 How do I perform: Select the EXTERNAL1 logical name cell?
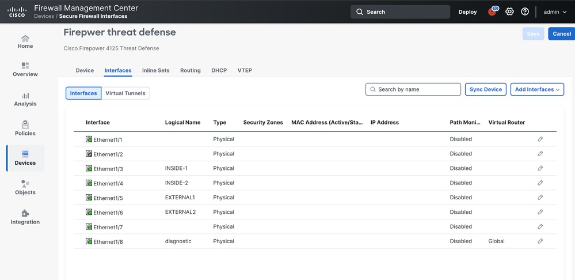point(180,198)
